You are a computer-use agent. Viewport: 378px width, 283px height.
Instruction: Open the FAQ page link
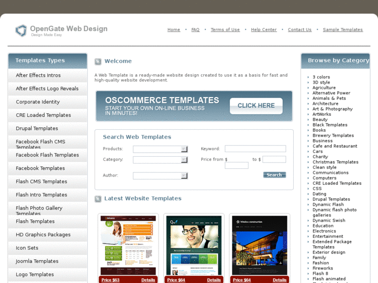click(x=195, y=30)
